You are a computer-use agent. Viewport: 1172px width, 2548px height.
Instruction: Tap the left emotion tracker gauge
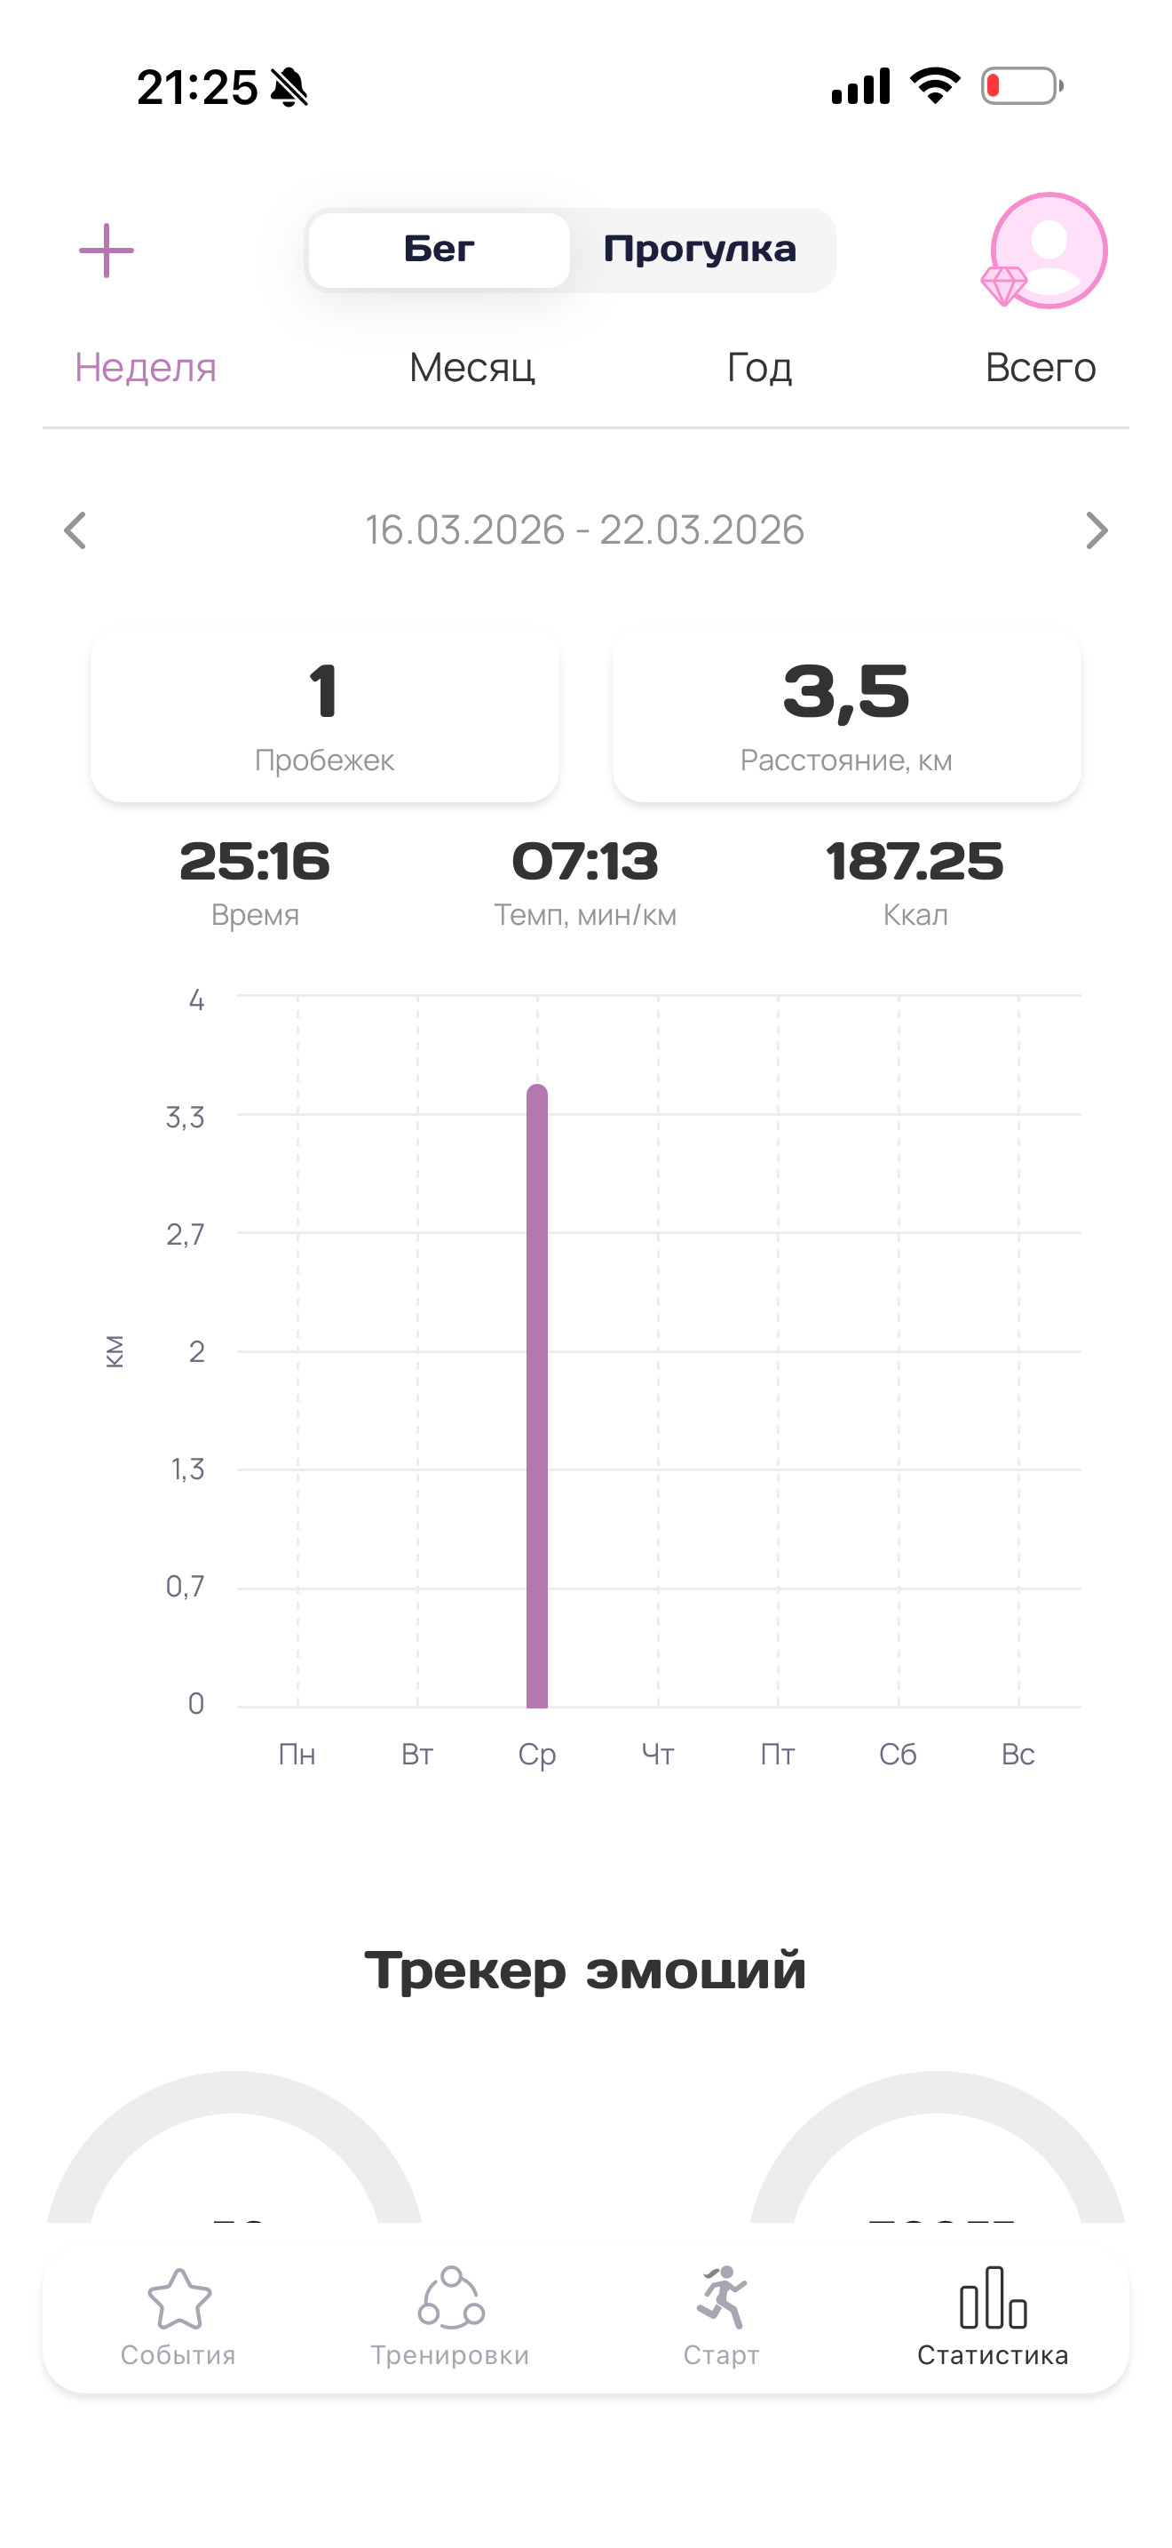(x=235, y=2146)
